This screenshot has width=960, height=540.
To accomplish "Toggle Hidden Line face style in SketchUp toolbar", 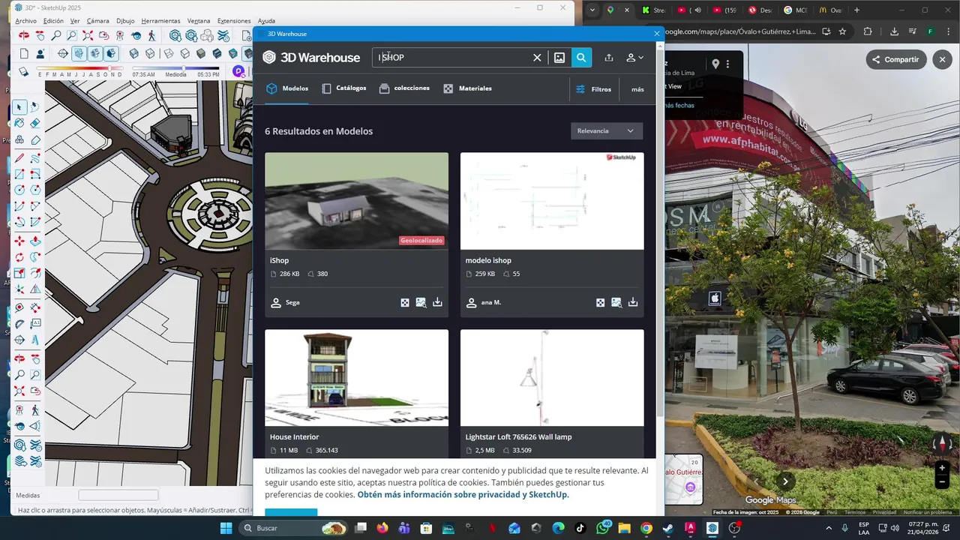I will pyautogui.click(x=184, y=53).
